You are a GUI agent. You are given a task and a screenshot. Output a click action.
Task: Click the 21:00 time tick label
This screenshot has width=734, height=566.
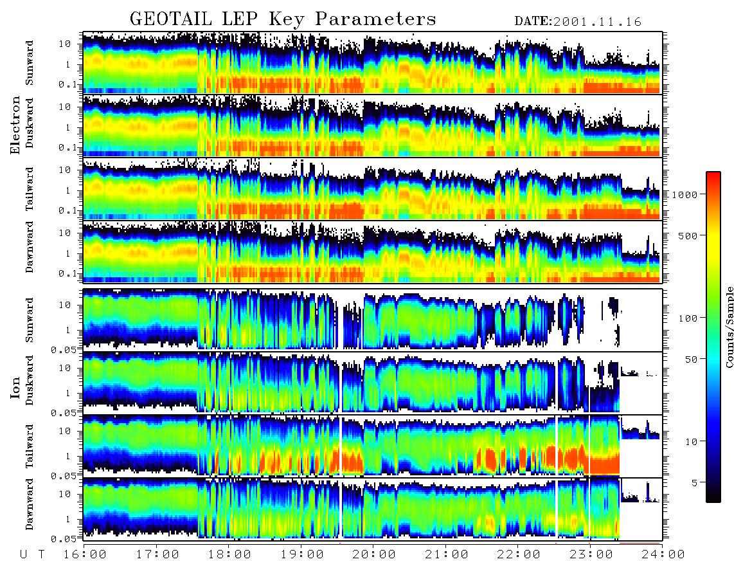447,554
